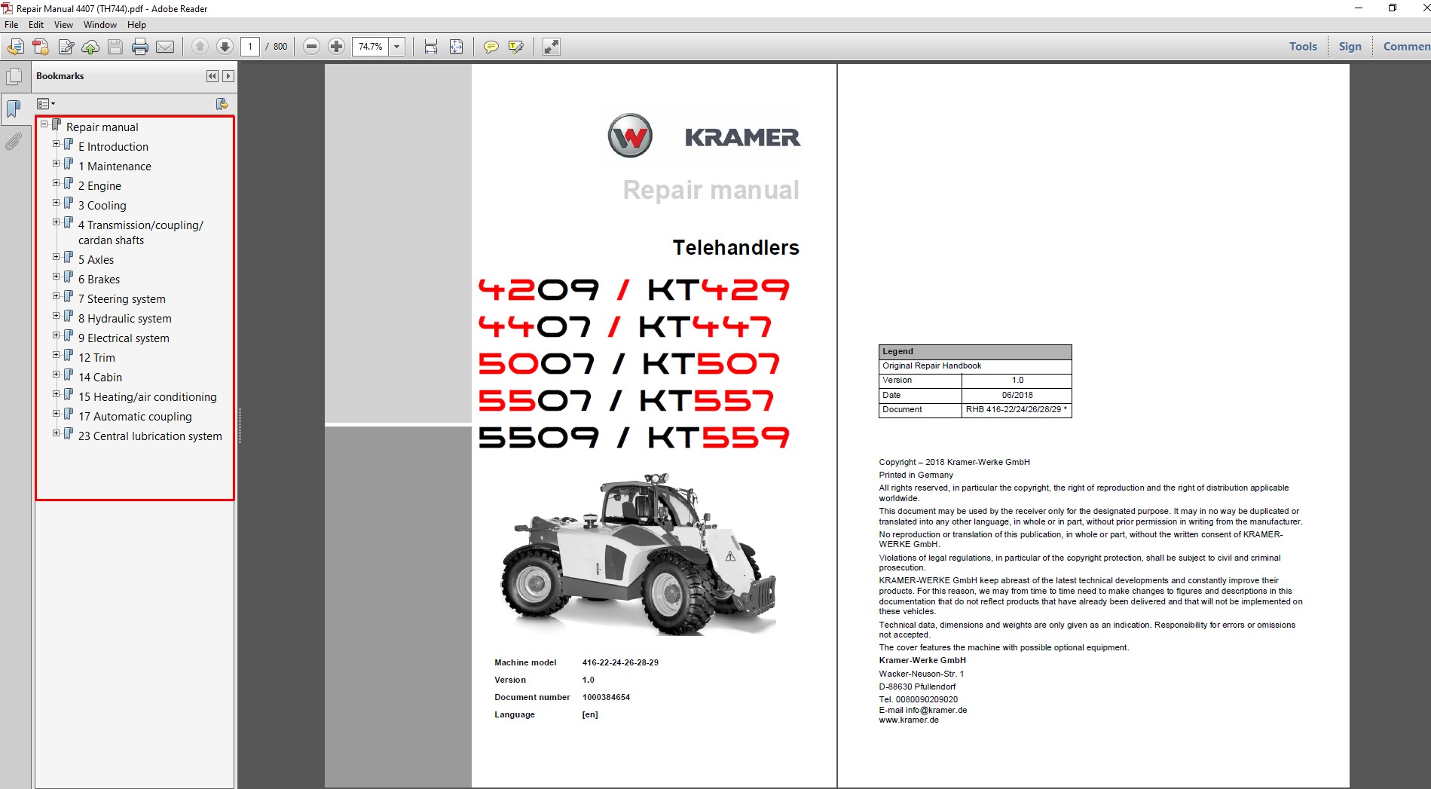Viewport: 1431px width, 789px height.
Task: Zoom in with the plus button
Action: pos(336,47)
